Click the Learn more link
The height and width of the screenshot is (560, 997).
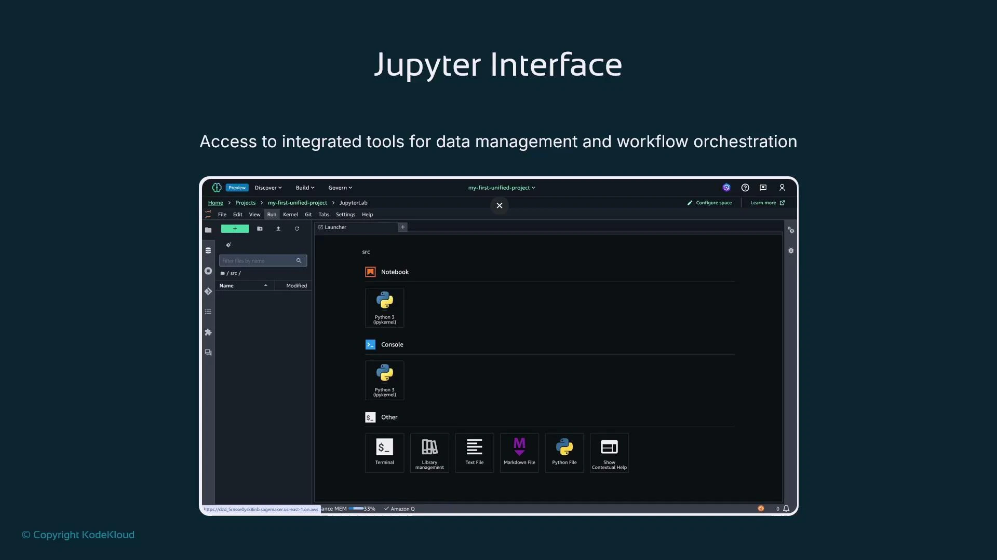tap(767, 203)
